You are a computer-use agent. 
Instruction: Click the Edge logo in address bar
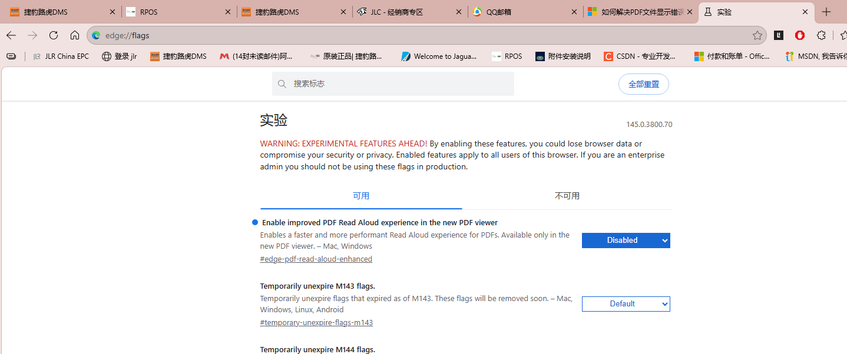[96, 35]
